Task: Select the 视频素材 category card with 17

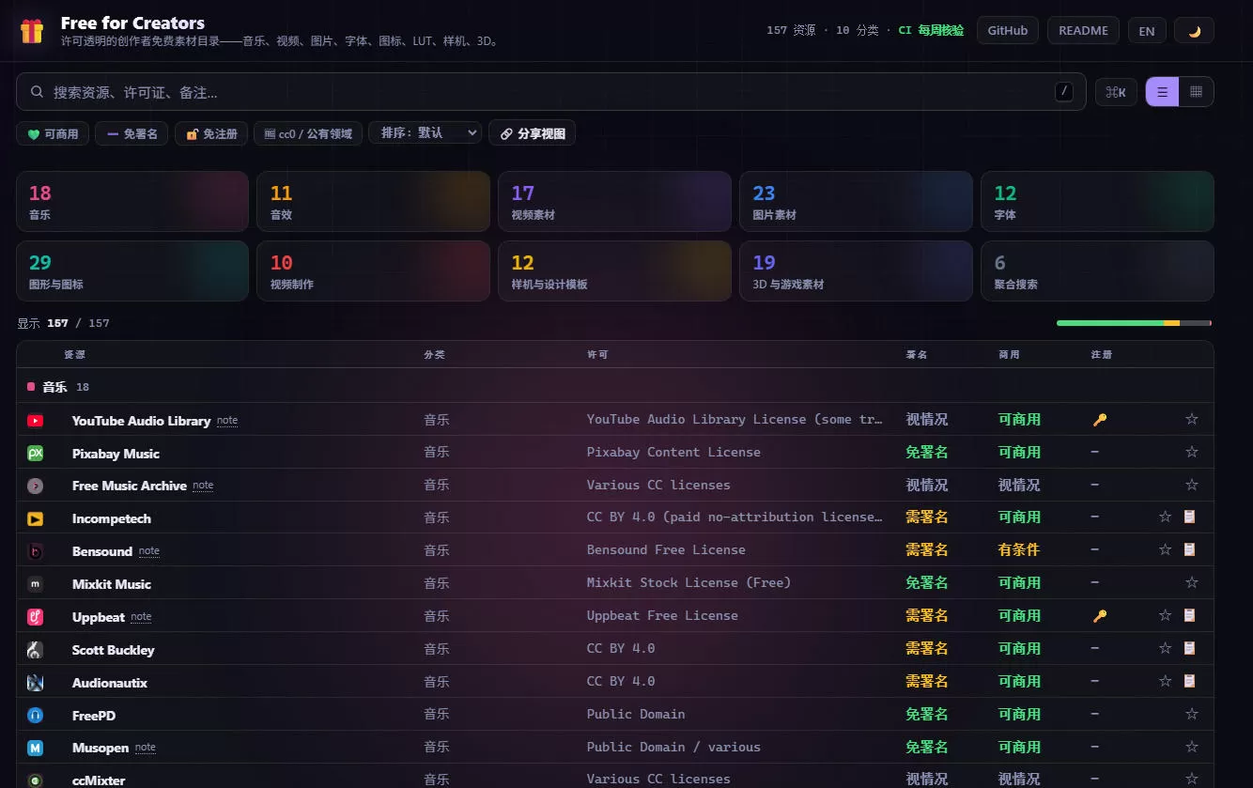Action: 614,201
